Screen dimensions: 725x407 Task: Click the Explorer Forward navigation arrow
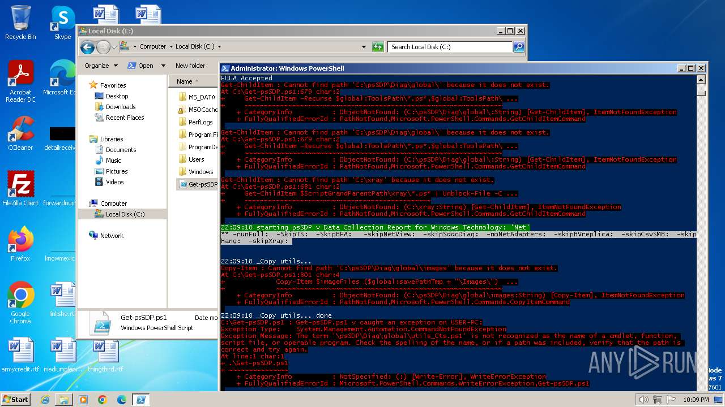(103, 47)
